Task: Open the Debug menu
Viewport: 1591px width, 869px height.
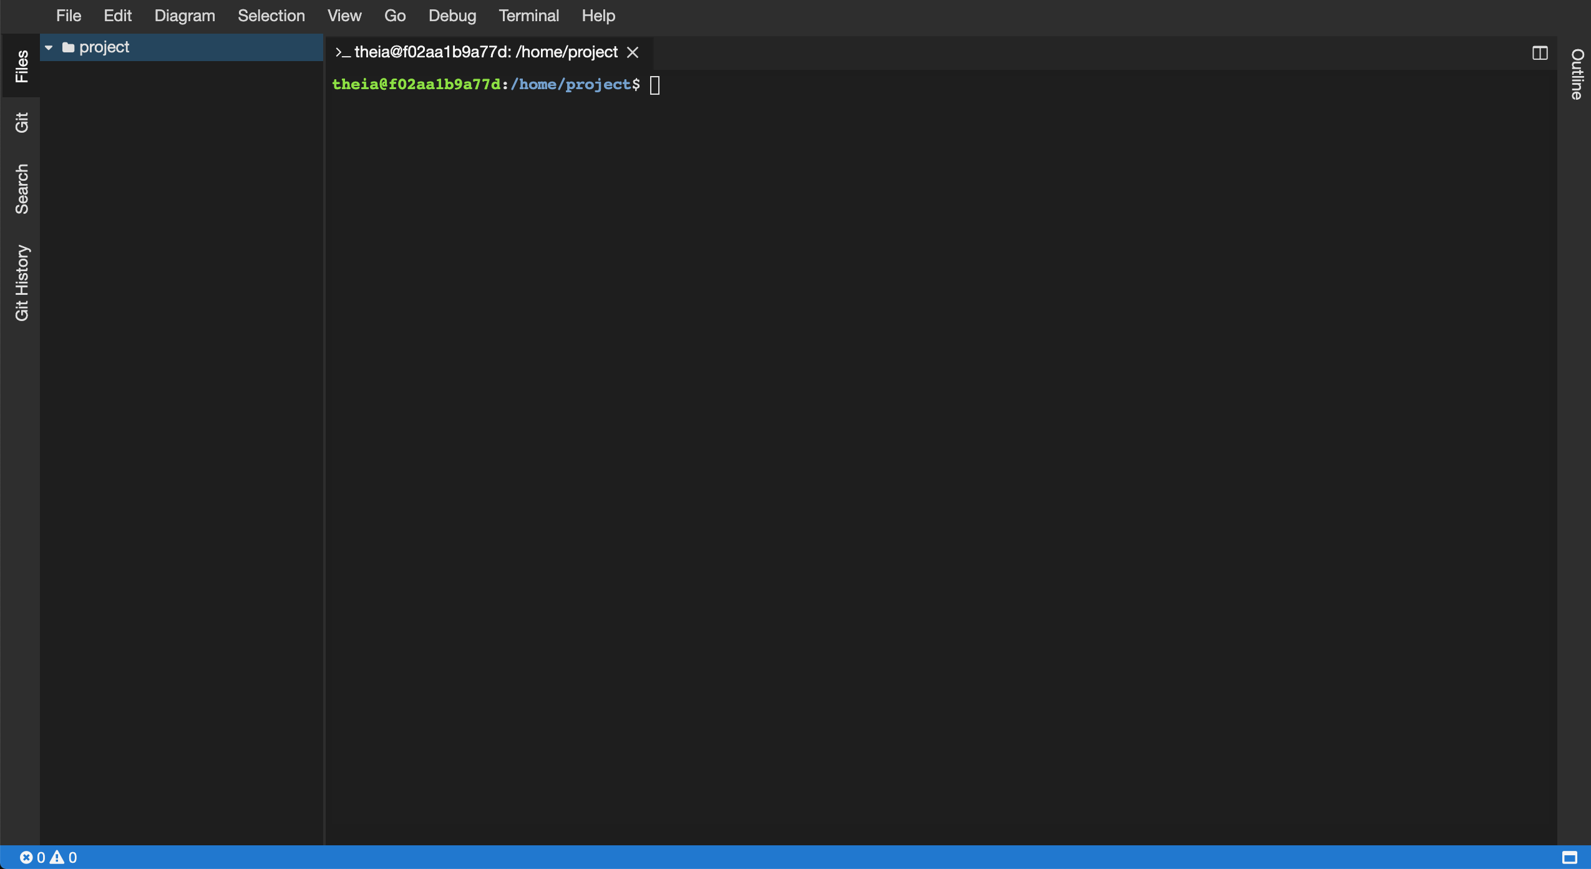Action: pyautogui.click(x=452, y=16)
